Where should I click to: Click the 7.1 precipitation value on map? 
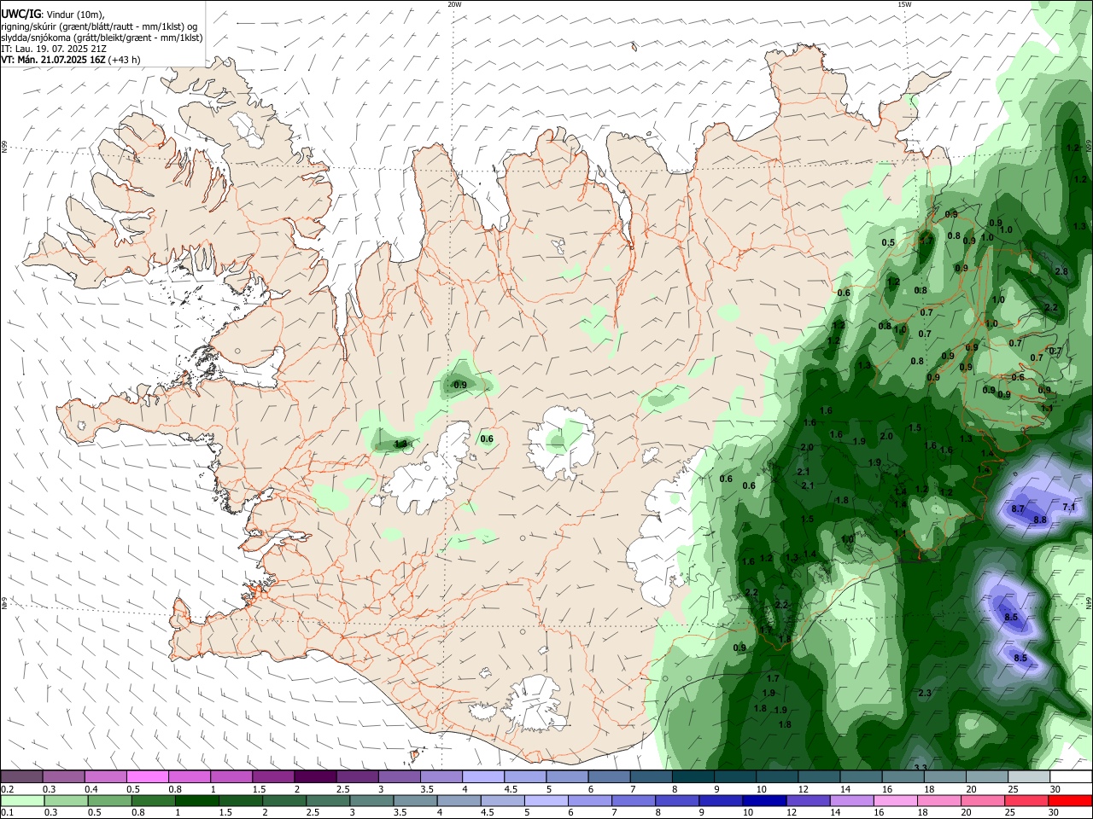point(1068,507)
